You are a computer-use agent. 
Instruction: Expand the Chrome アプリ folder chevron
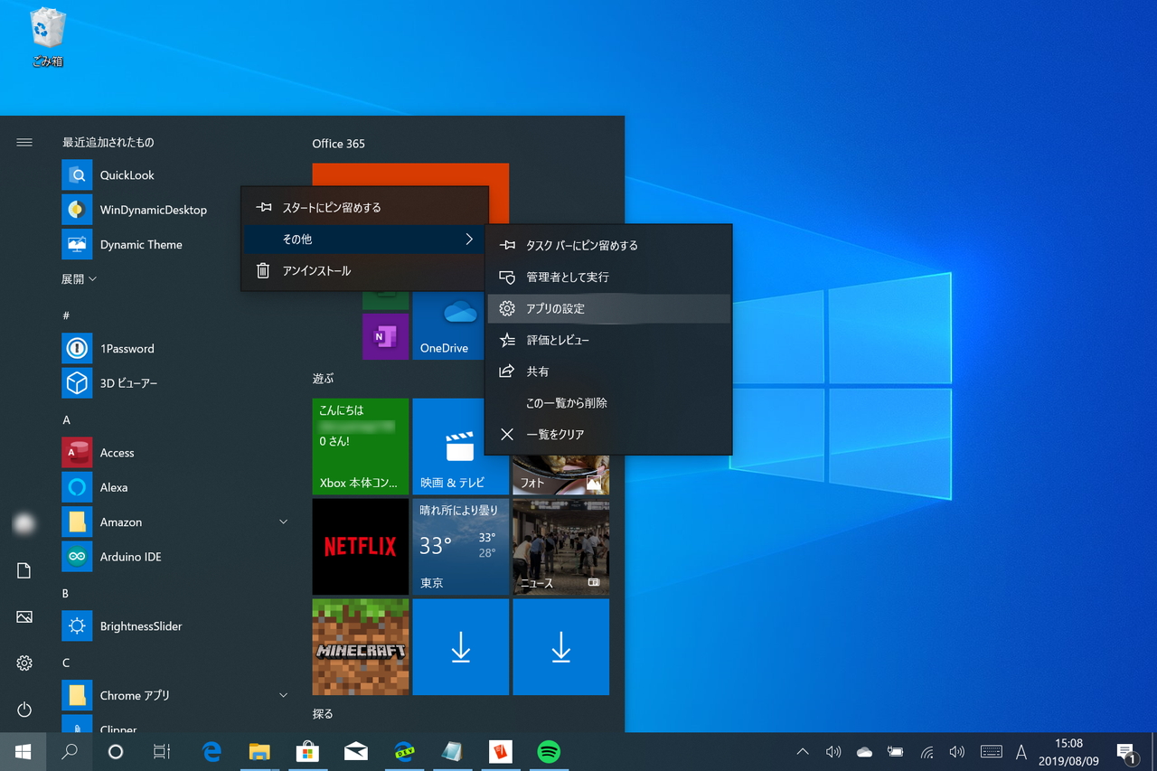tap(283, 696)
